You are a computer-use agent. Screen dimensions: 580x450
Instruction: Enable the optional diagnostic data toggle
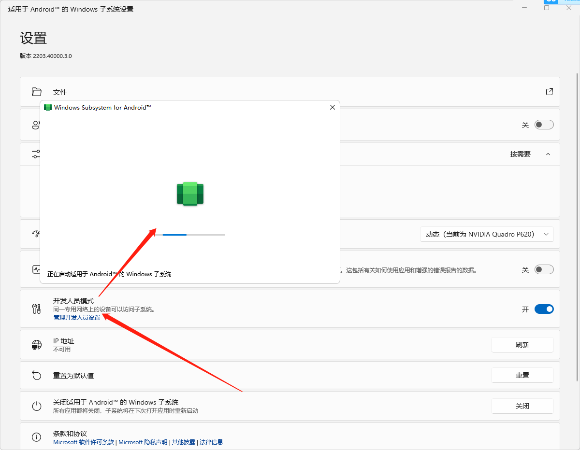tap(544, 269)
